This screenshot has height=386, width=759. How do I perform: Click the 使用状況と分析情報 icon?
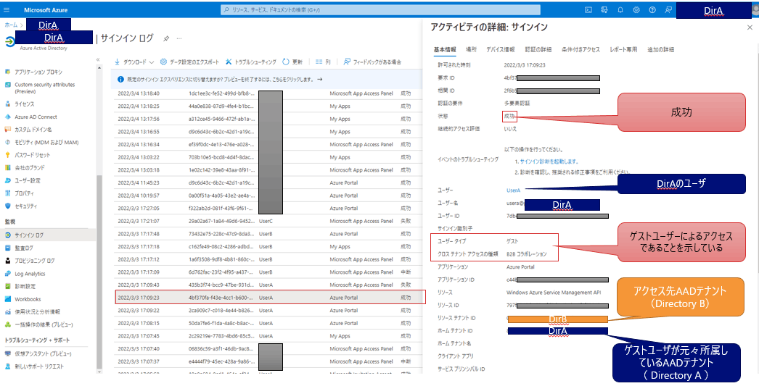tap(7, 312)
